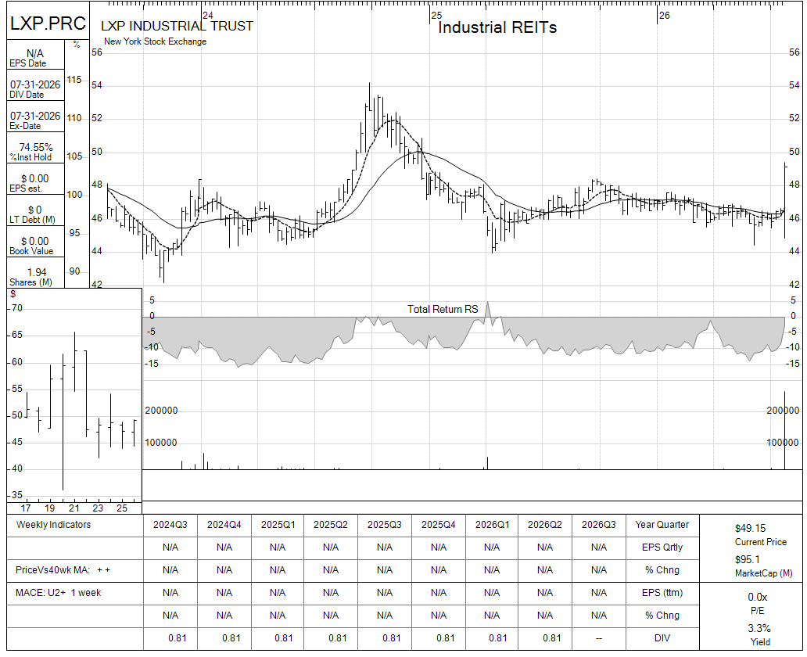This screenshot has height=657, width=807.
Task: Click the 2026Q1 column header
Action: pos(492,525)
